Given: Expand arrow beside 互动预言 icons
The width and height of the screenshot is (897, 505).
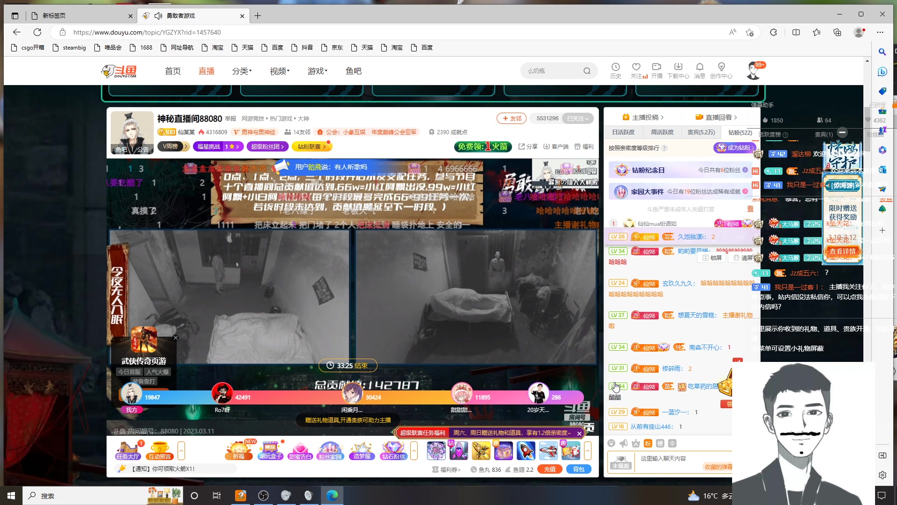Looking at the screenshot, I should pyautogui.click(x=181, y=451).
